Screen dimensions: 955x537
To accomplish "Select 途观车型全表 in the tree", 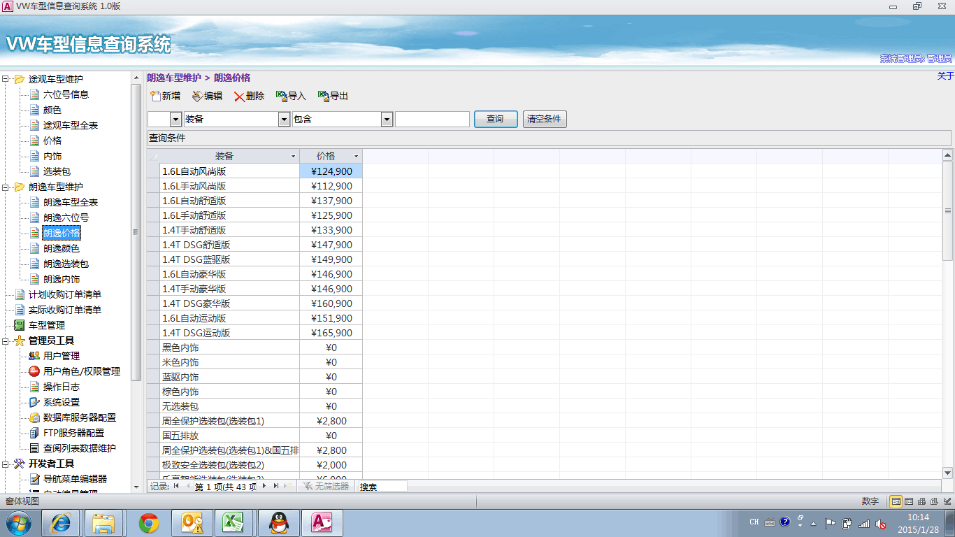I will (x=71, y=125).
